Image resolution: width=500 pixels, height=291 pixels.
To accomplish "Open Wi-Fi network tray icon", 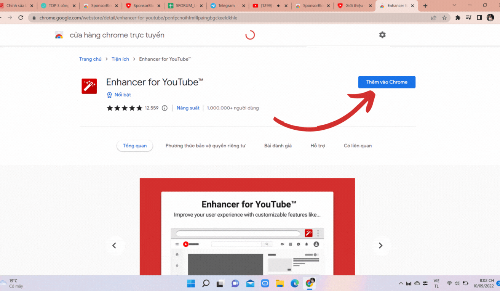I will (x=449, y=283).
